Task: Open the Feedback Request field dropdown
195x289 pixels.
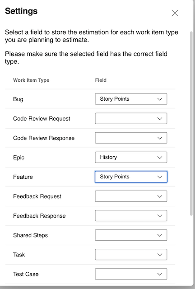Action: tap(131, 196)
